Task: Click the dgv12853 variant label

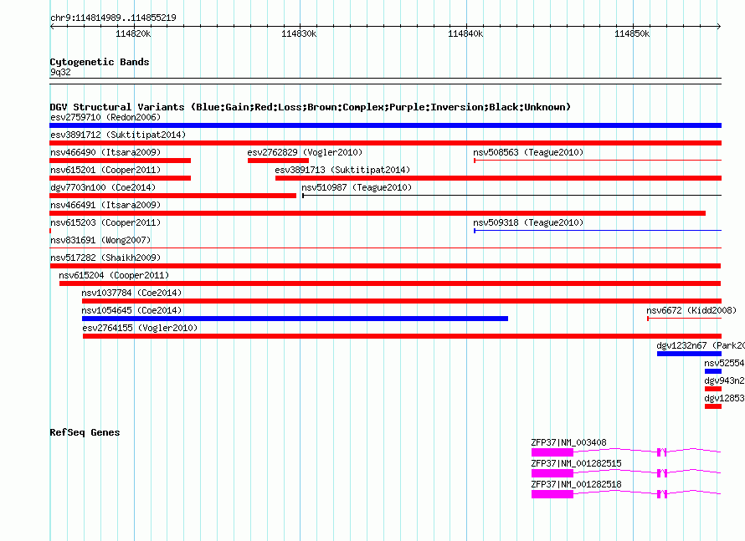Action: [x=724, y=398]
